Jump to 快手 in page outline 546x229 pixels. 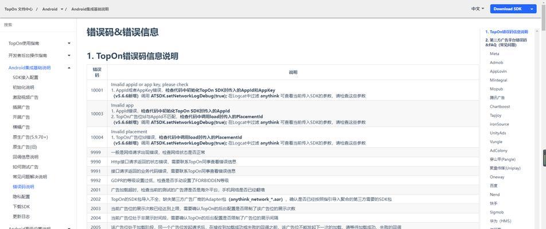pyautogui.click(x=493, y=203)
